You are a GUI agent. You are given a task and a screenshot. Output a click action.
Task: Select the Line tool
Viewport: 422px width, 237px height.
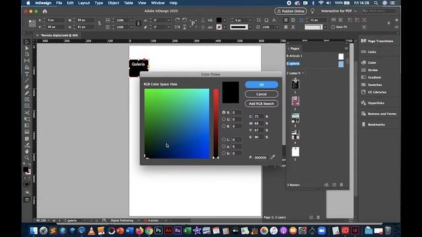tap(27, 80)
